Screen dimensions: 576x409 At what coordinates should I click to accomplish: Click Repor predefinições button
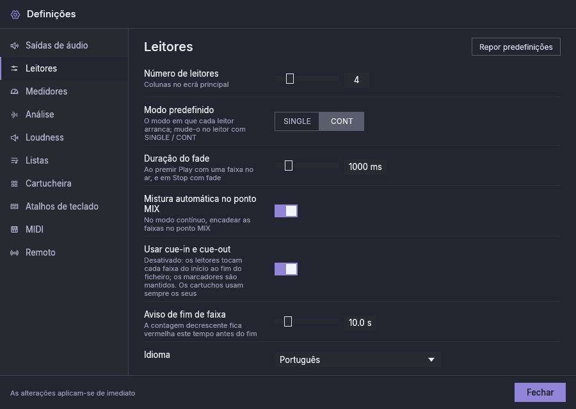pos(516,47)
